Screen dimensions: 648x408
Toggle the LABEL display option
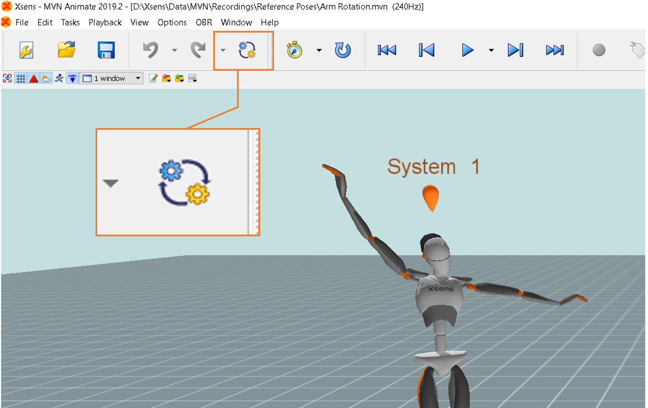pos(72,78)
